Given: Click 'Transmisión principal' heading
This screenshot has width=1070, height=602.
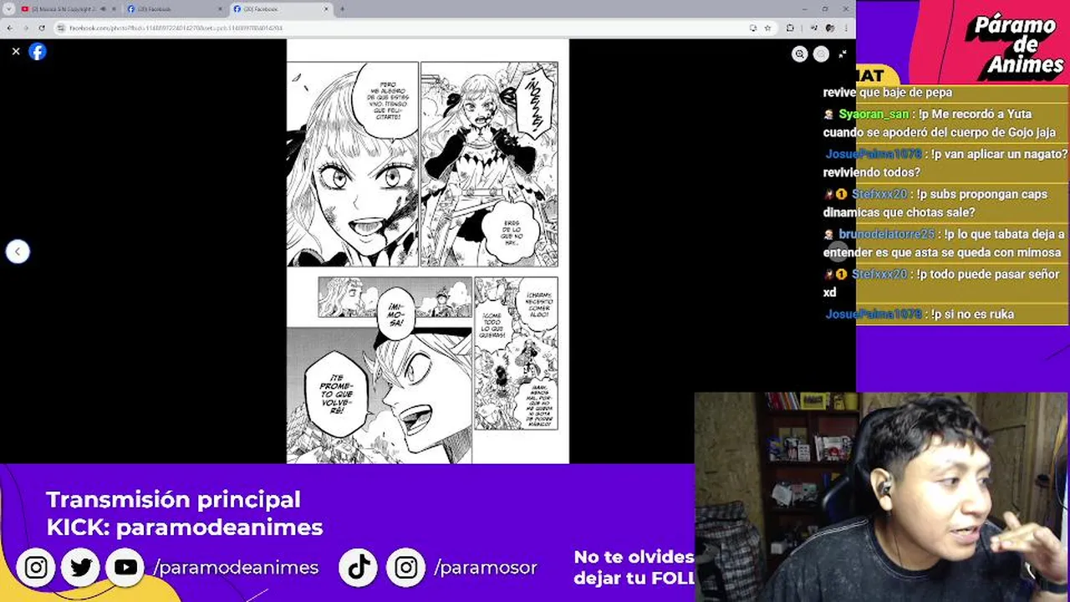Looking at the screenshot, I should (x=173, y=499).
